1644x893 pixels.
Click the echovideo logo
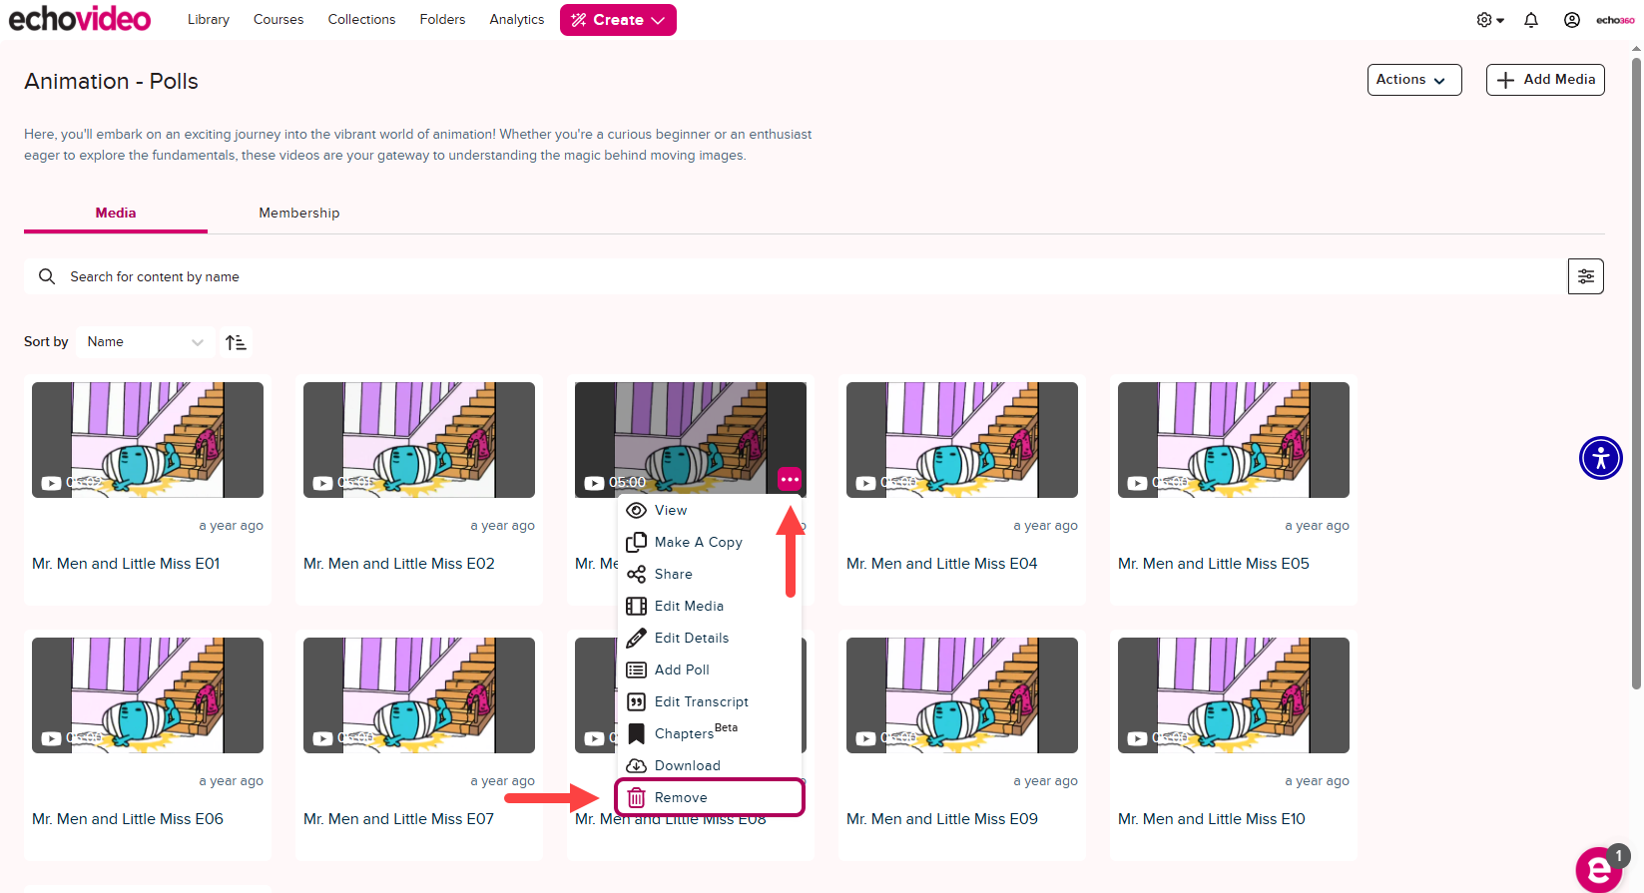(80, 19)
